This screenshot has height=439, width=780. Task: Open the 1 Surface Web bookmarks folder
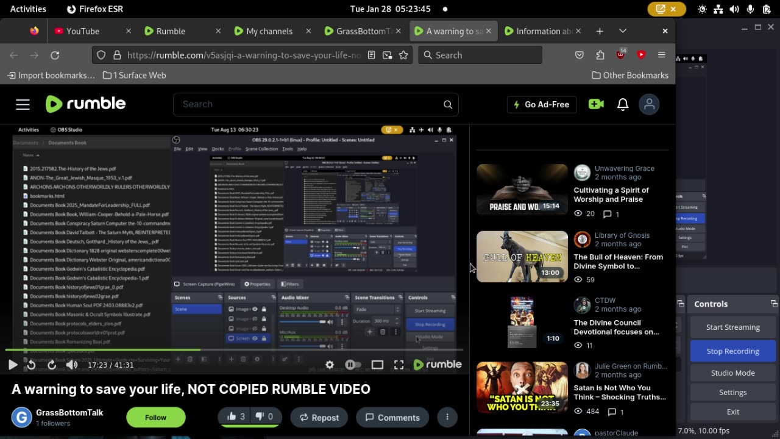(x=135, y=75)
